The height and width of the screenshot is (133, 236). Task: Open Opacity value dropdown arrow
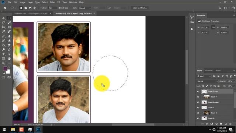(234, 81)
